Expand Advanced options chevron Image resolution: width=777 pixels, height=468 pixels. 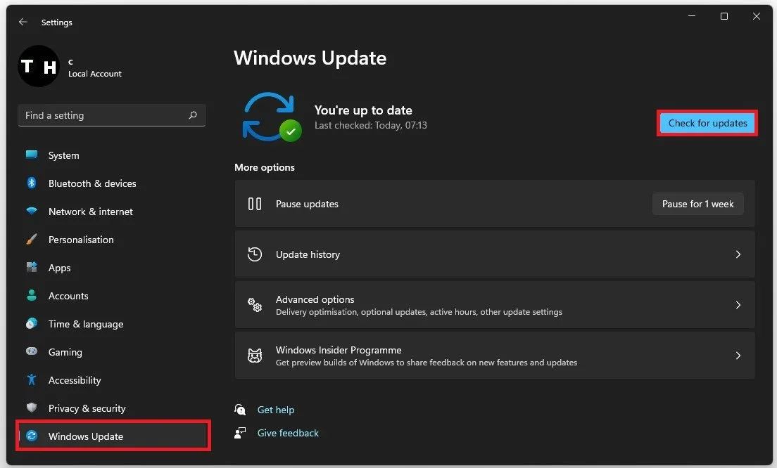(738, 305)
